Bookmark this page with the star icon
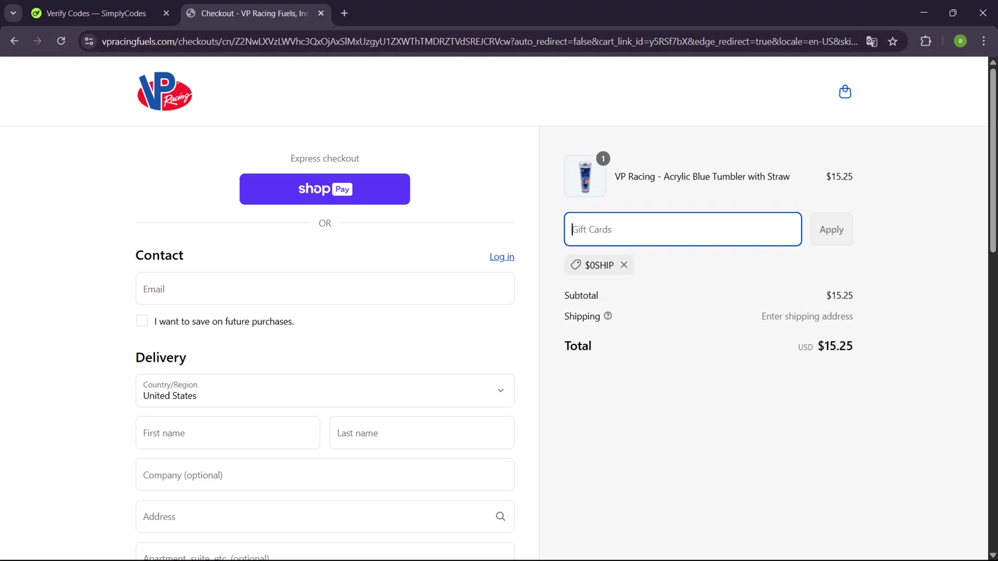 coord(893,41)
